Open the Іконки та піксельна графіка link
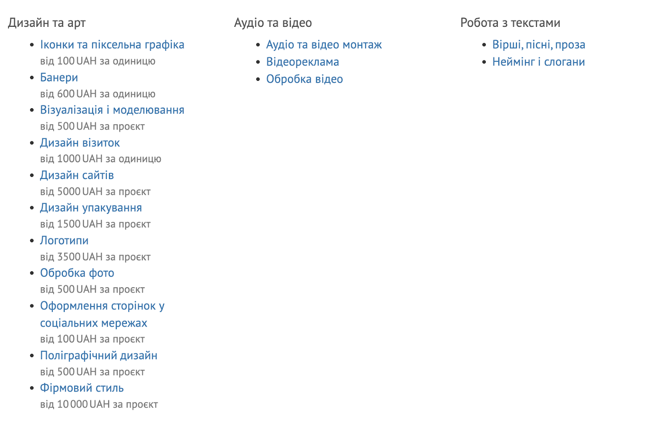Image resolution: width=670 pixels, height=423 pixels. (x=112, y=44)
